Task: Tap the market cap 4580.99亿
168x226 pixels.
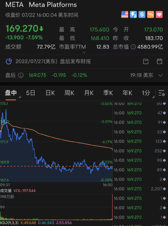Action: [150, 47]
